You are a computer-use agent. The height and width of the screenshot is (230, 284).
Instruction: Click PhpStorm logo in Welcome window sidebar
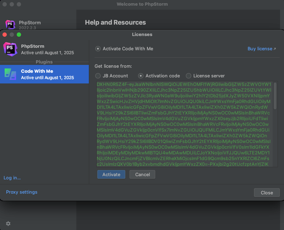[10, 25]
